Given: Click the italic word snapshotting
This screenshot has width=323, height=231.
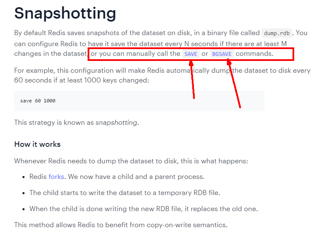Looking at the screenshot, I should [x=116, y=123].
